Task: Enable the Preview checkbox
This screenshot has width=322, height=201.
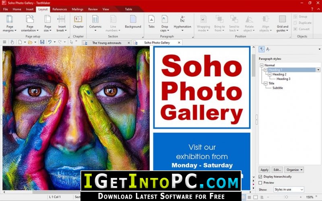Action: tap(260, 183)
